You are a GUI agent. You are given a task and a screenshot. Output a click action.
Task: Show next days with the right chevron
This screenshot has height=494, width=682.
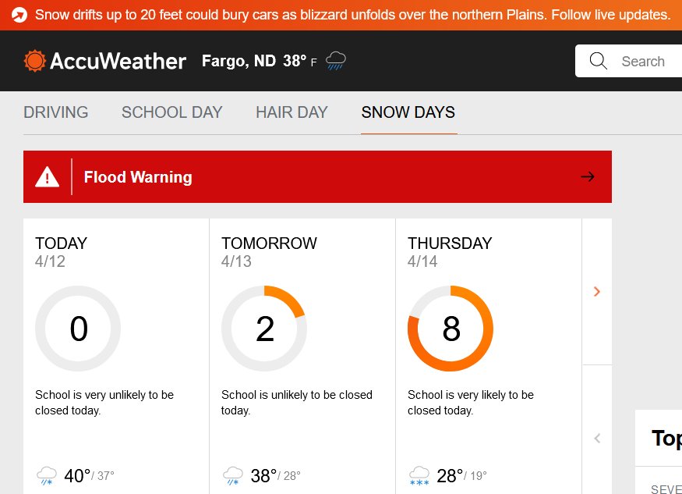pos(597,292)
